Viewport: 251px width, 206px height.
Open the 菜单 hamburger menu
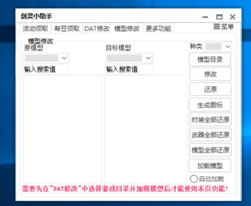(223, 27)
